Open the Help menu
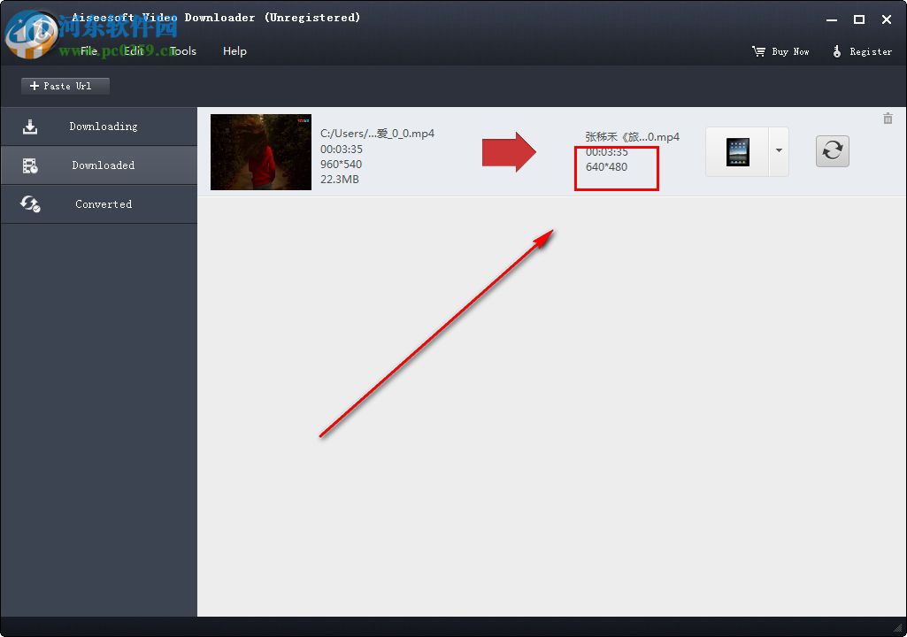This screenshot has height=637, width=907. point(234,51)
